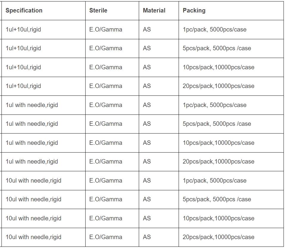Select 5pcs/pack packing cell for 10ul with needle
Image resolution: width=285 pixels, height=248 pixels.
[x=217, y=199]
